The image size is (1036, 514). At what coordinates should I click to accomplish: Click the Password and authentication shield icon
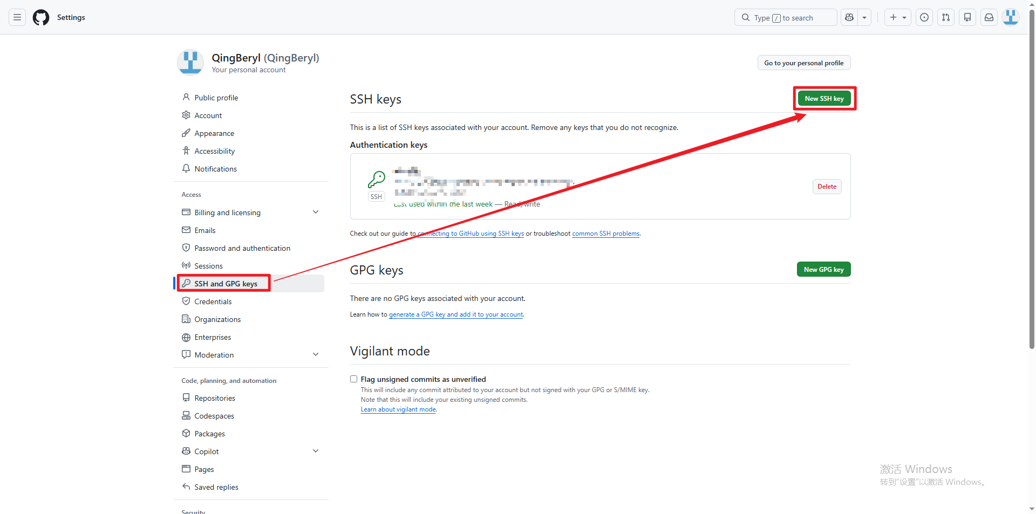(x=186, y=248)
